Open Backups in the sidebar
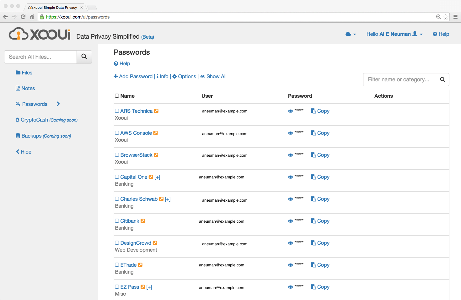461x300 pixels. point(43,136)
